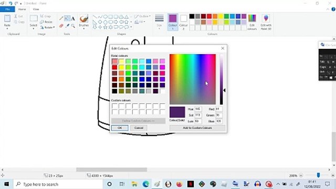Open Firefox from the taskbar

coord(180,184)
